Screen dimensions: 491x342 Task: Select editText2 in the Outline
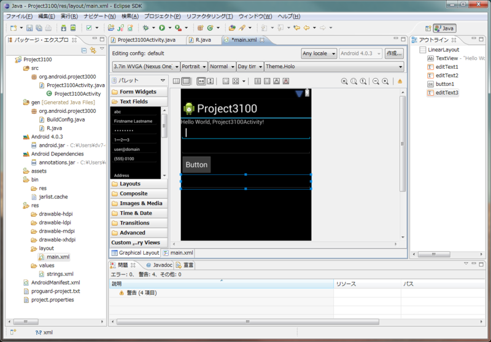tap(447, 76)
